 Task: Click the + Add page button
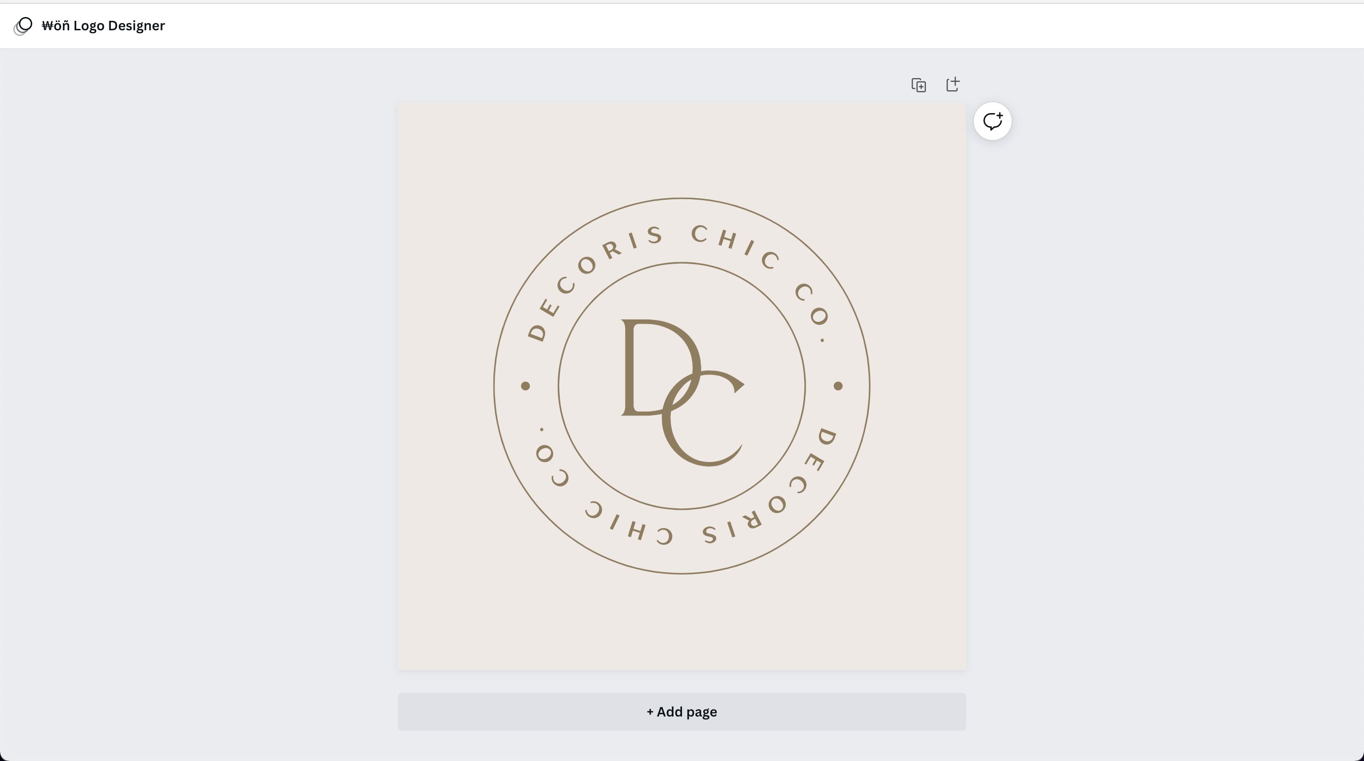(682, 712)
